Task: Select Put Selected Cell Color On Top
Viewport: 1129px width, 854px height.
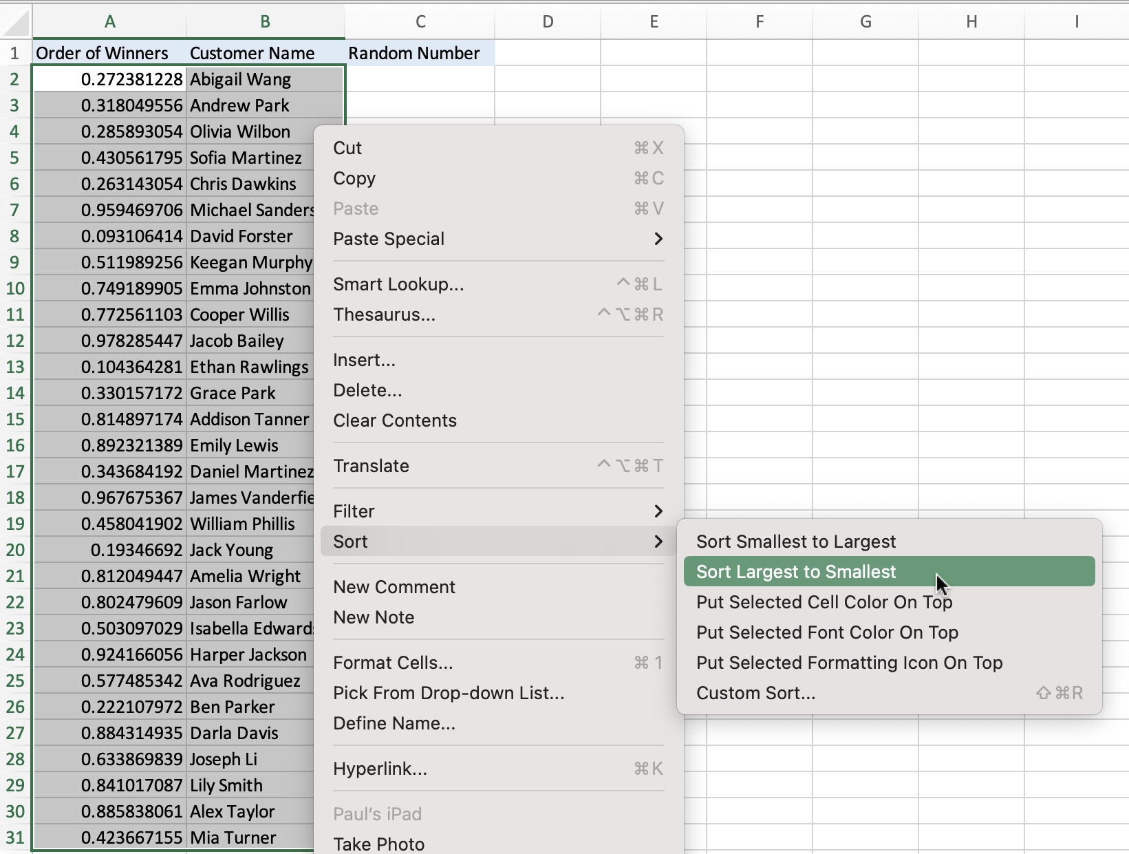Action: [x=890, y=602]
